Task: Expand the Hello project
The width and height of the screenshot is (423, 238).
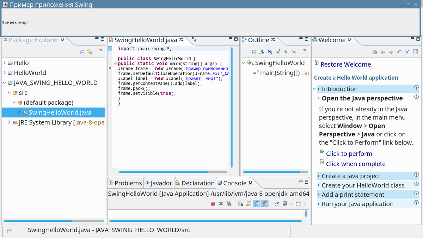Action: coord(4,63)
